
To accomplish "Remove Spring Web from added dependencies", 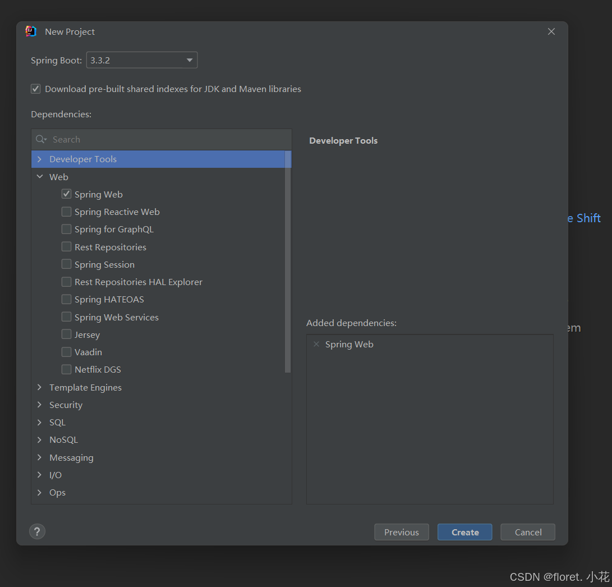I will pos(316,344).
